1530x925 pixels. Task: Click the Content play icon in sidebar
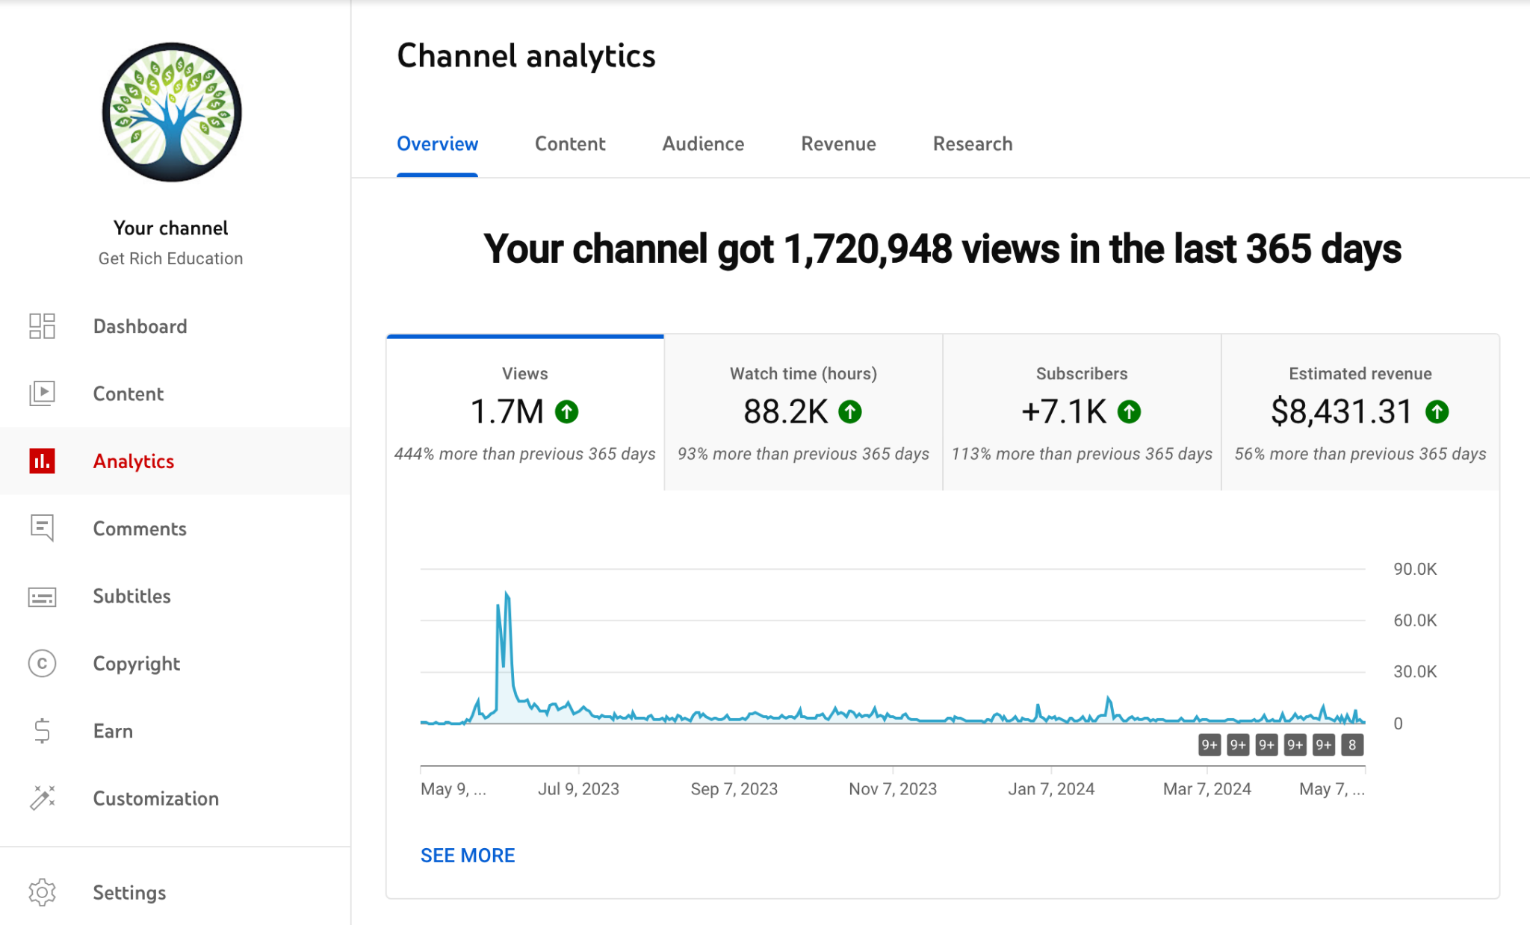point(42,393)
